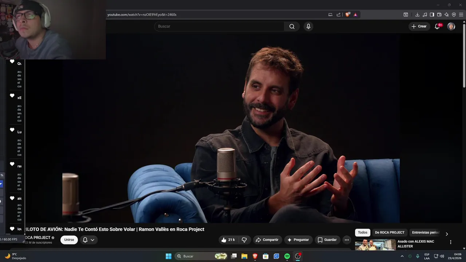Open File Explorer from taskbar

point(244,256)
